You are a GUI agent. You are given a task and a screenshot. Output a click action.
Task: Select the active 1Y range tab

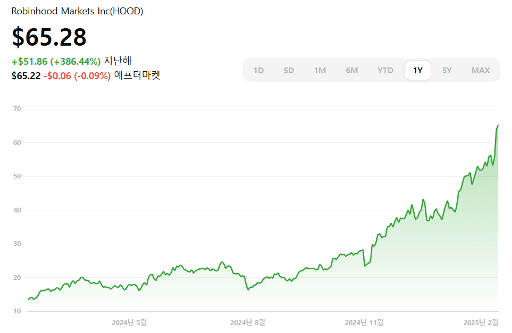point(418,71)
